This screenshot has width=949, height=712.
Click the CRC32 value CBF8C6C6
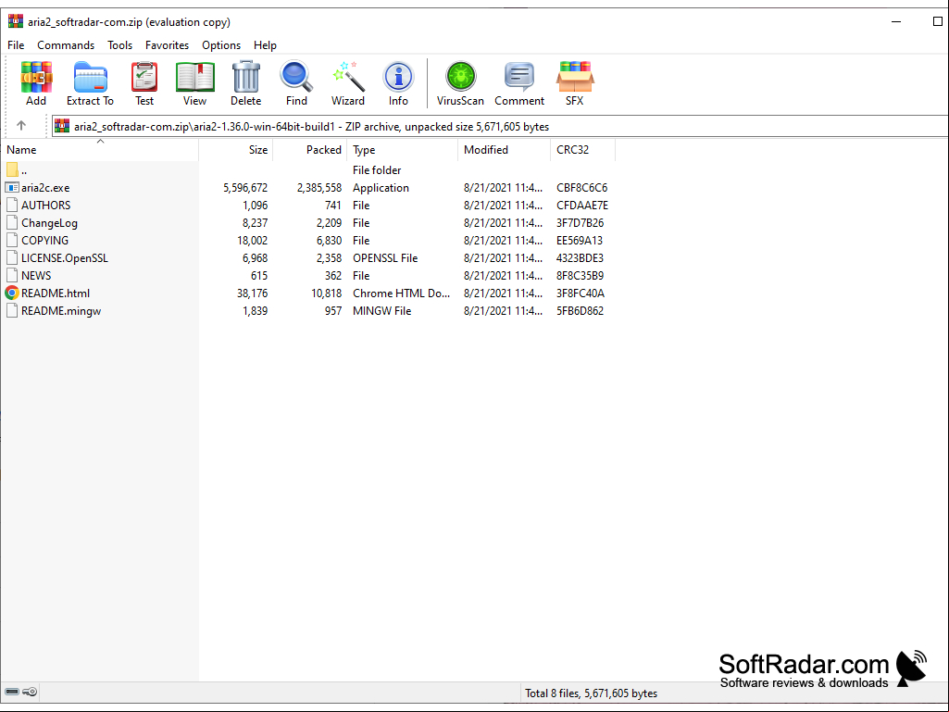coord(582,188)
